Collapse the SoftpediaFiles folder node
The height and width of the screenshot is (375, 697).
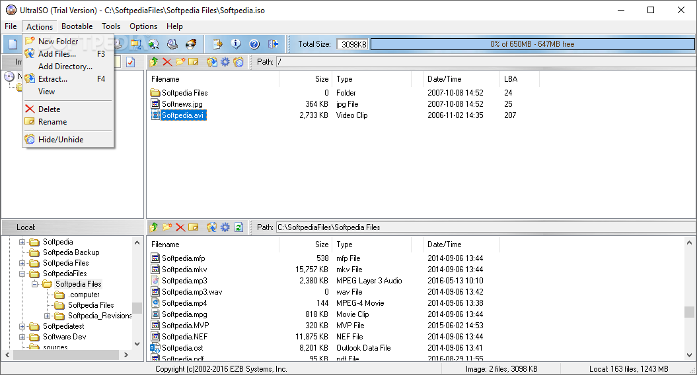[22, 274]
